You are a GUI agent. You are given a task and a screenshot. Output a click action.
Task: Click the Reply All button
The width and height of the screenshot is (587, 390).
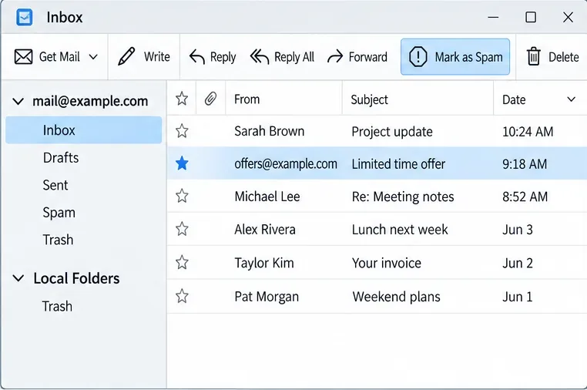click(x=282, y=57)
